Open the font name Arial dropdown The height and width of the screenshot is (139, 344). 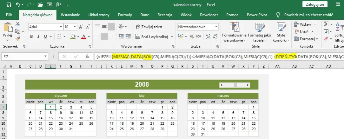(61, 27)
